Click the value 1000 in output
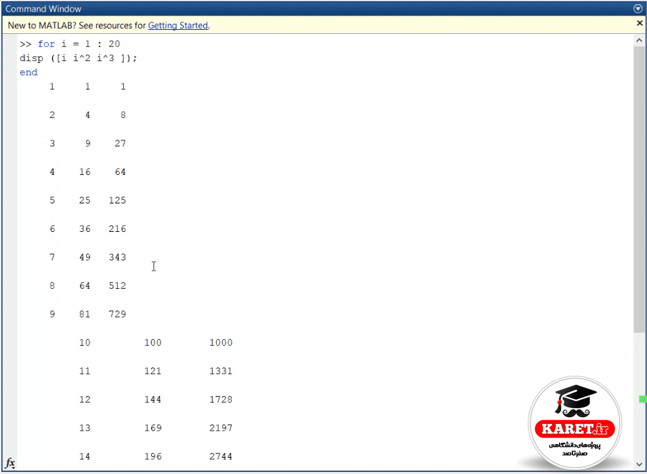Image resolution: width=647 pixels, height=474 pixels. 221,342
